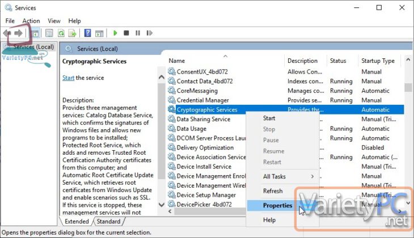Click the 'Start' the service link
This screenshot has height=238, width=414.
click(x=68, y=78)
